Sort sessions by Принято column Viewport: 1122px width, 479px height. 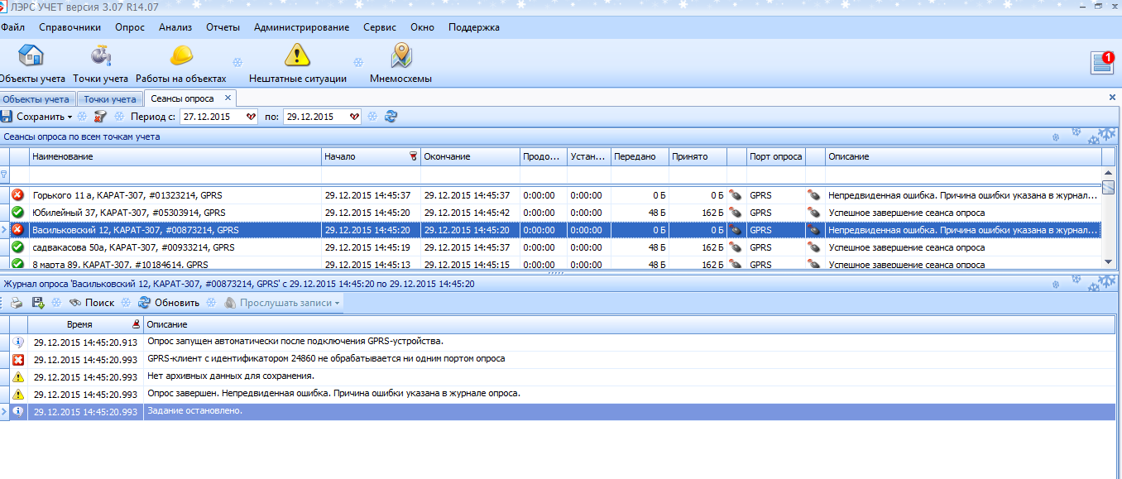[x=698, y=156]
